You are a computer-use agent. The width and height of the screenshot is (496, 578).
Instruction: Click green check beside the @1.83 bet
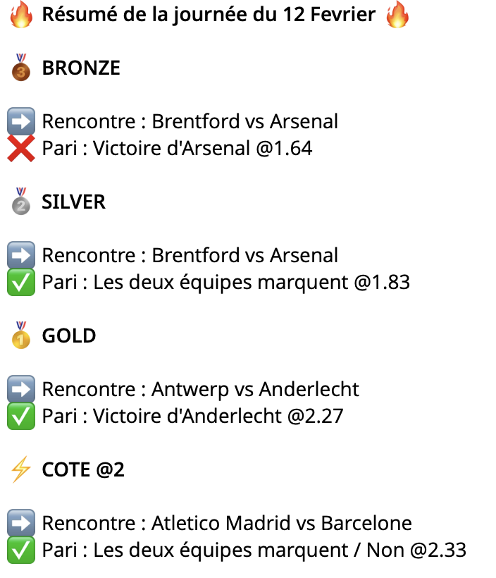pos(21,283)
